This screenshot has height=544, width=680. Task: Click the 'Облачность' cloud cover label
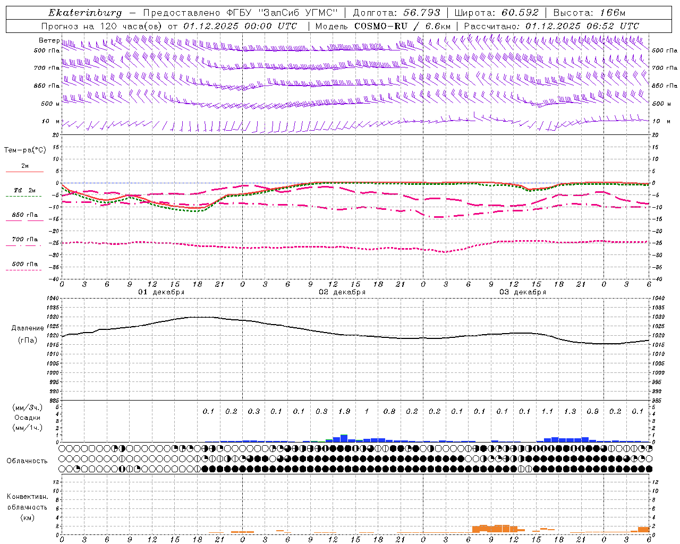click(27, 461)
